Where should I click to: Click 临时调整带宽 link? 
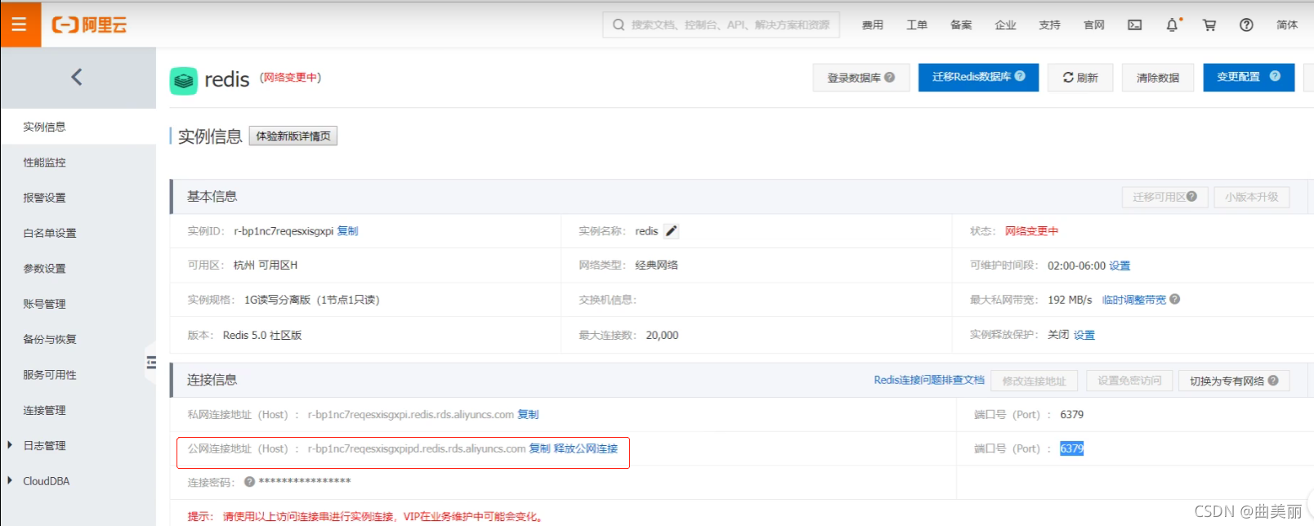(x=1134, y=300)
